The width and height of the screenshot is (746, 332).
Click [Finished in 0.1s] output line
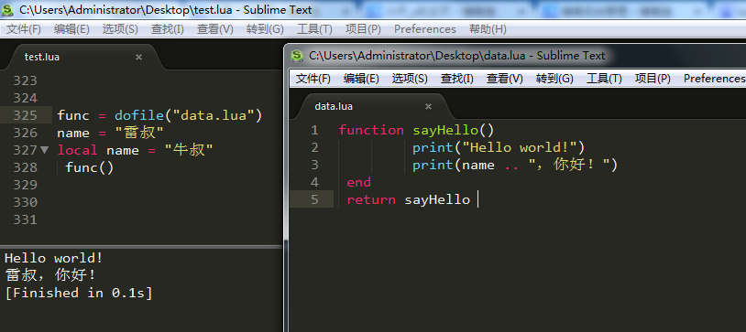[x=79, y=293]
